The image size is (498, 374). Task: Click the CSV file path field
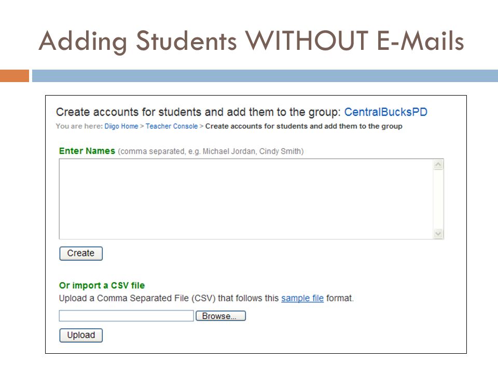(127, 316)
